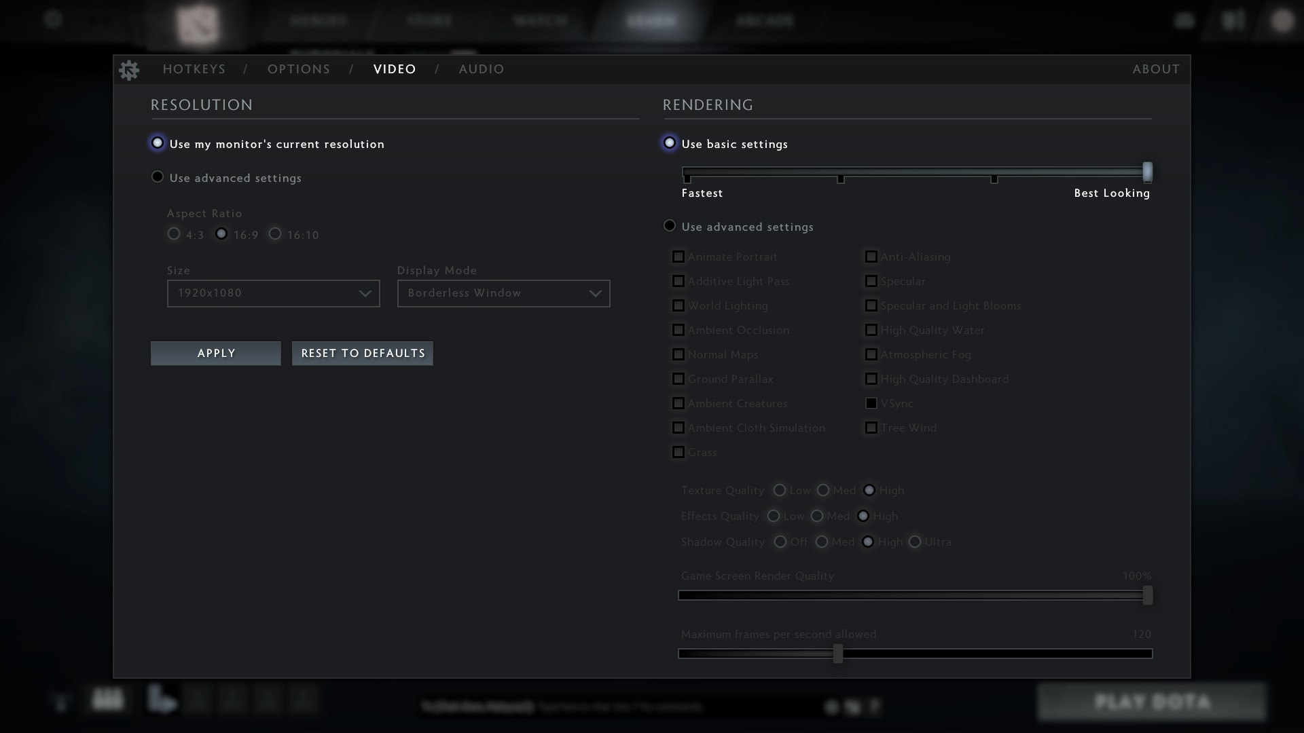1304x733 pixels.
Task: Open the Display Mode dropdown
Action: click(503, 293)
